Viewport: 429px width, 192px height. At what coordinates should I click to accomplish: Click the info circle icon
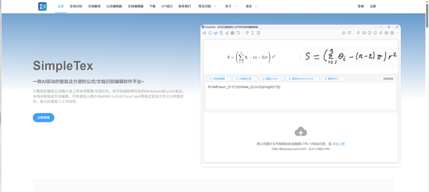click(375, 33)
